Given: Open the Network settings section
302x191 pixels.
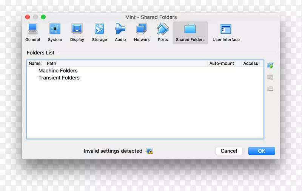Looking at the screenshot, I should [142, 32].
